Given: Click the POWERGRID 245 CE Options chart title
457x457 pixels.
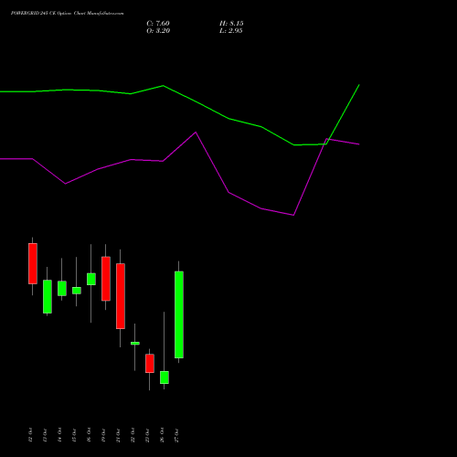Looking at the screenshot, I should (x=67, y=14).
